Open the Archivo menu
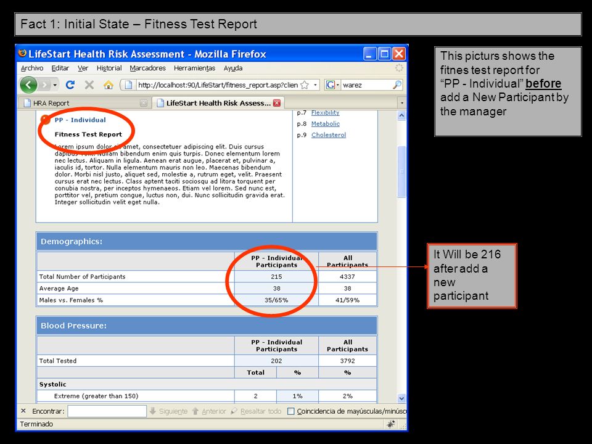 (32, 68)
